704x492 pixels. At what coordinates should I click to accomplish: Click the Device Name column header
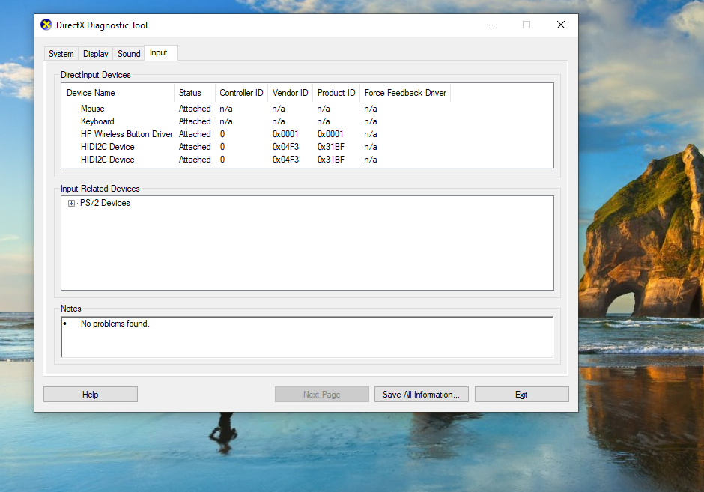coord(118,93)
